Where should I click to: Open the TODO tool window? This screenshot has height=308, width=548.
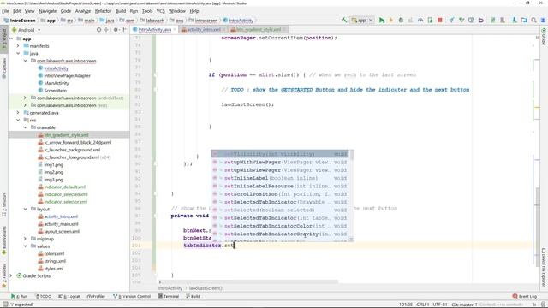pyautogui.click(x=44, y=296)
